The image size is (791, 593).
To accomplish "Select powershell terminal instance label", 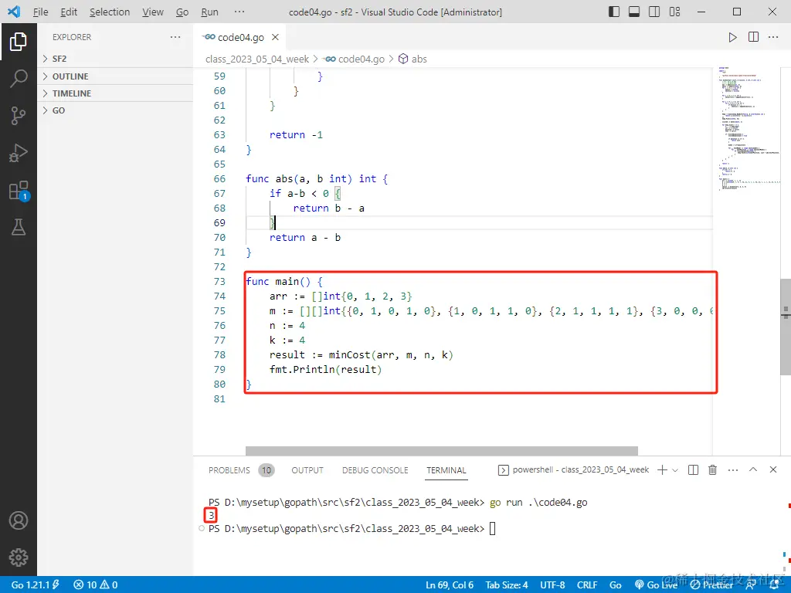I will click(x=574, y=470).
